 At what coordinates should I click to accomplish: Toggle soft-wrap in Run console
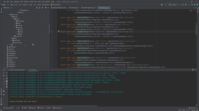pyautogui.click(x=7, y=79)
